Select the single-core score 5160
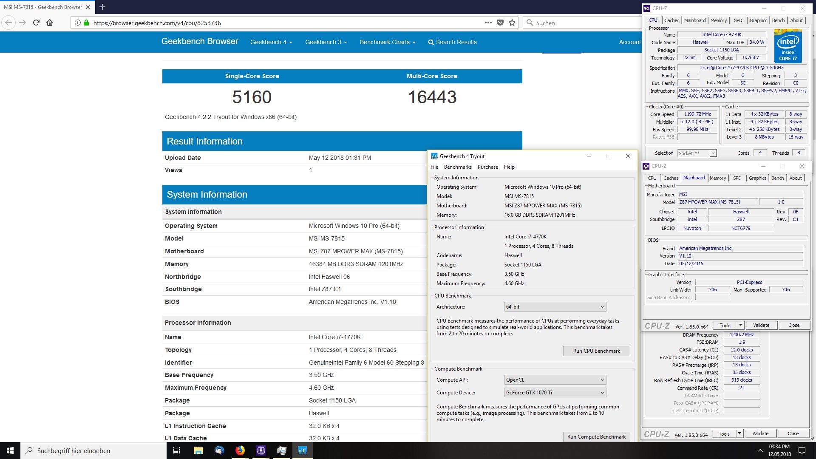Viewport: 816px width, 459px height. 252,97
